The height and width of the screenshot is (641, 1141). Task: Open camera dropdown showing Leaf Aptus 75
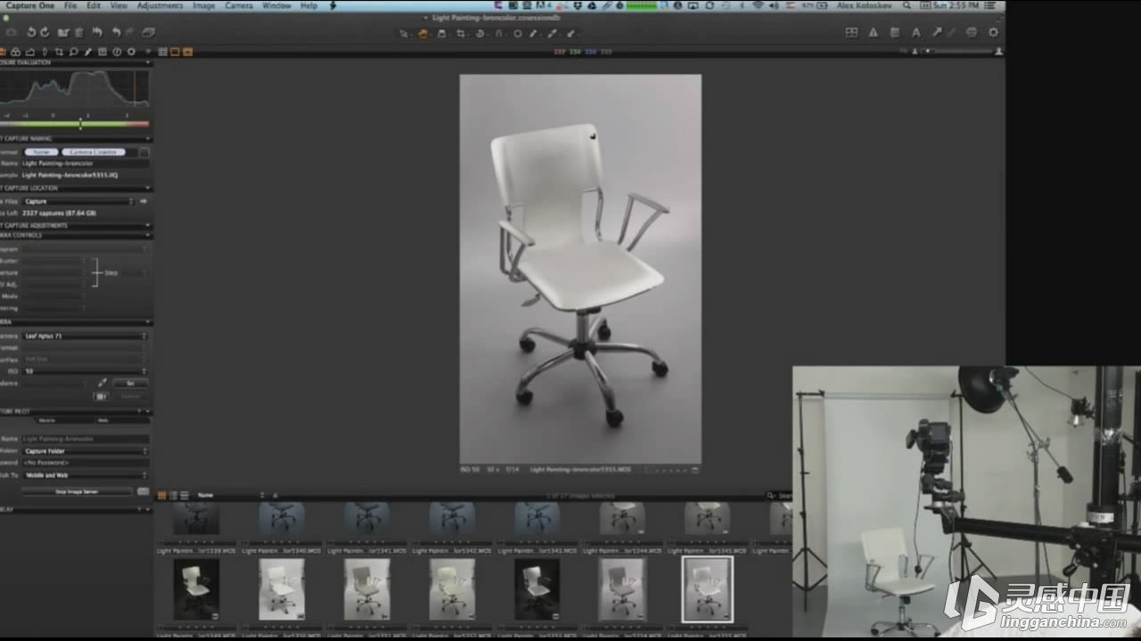pyautogui.click(x=85, y=336)
